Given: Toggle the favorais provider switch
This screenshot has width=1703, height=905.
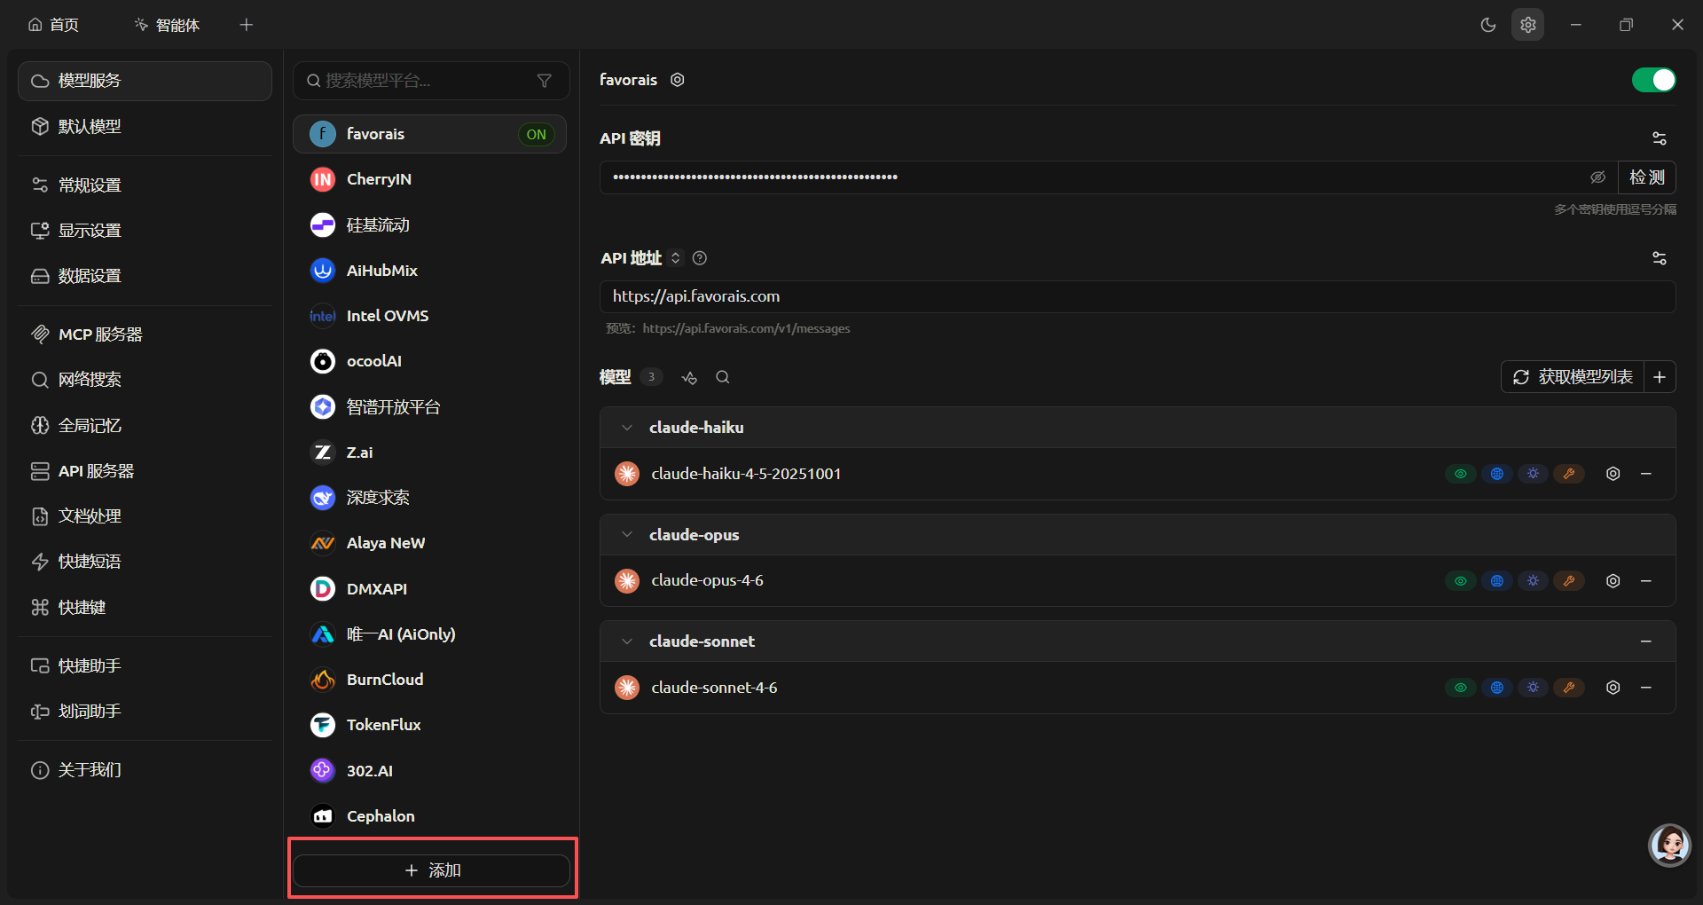Looking at the screenshot, I should 1654,80.
